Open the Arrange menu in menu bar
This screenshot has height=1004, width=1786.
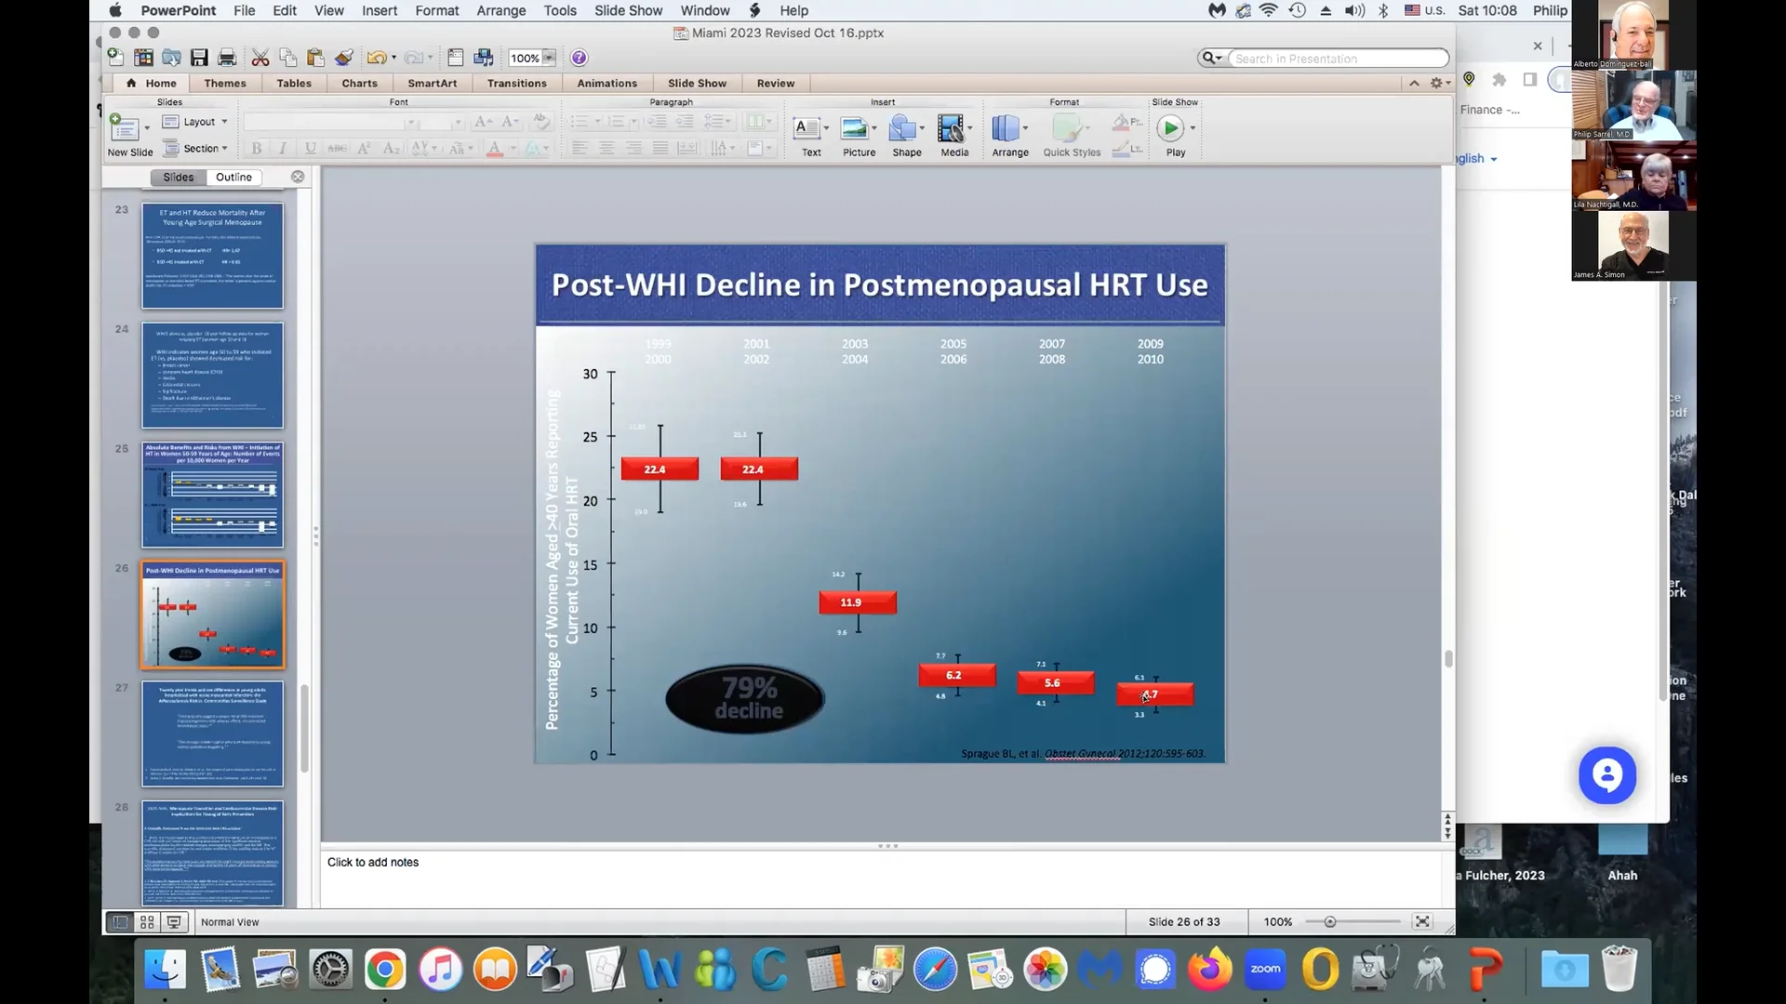[501, 10]
